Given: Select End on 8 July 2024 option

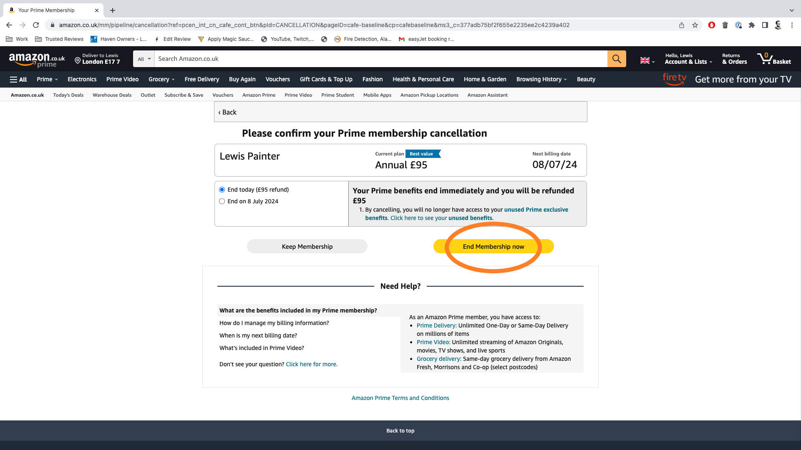Looking at the screenshot, I should [222, 201].
